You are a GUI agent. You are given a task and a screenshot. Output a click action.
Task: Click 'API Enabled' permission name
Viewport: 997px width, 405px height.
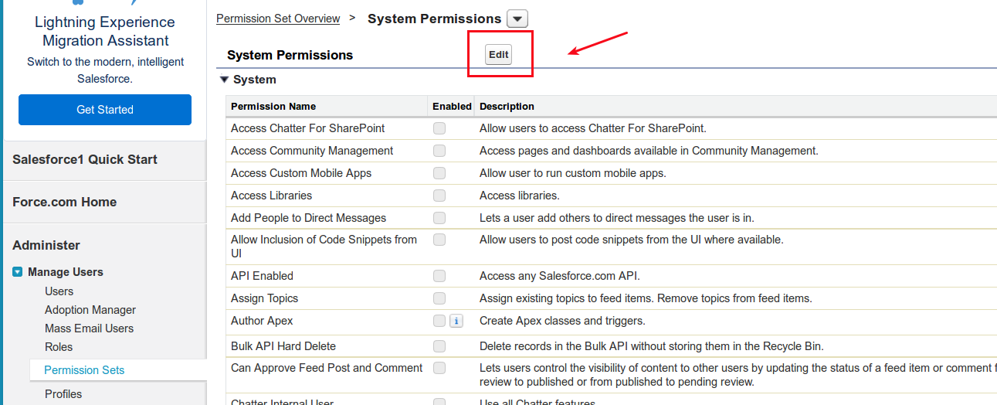[x=262, y=276]
